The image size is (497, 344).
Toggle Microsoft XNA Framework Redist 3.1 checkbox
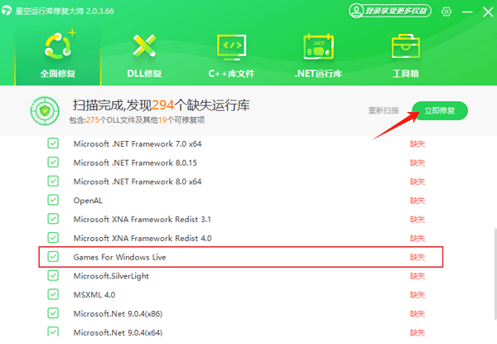tap(53, 219)
